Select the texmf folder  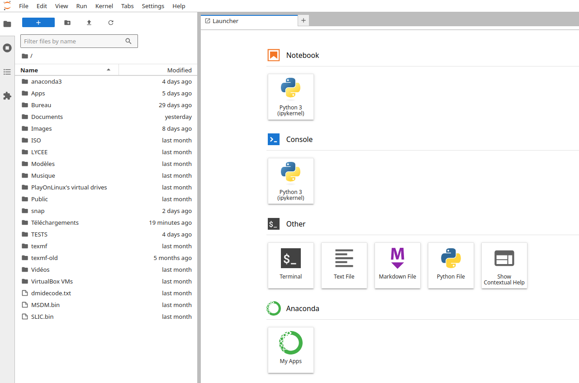coord(106,246)
